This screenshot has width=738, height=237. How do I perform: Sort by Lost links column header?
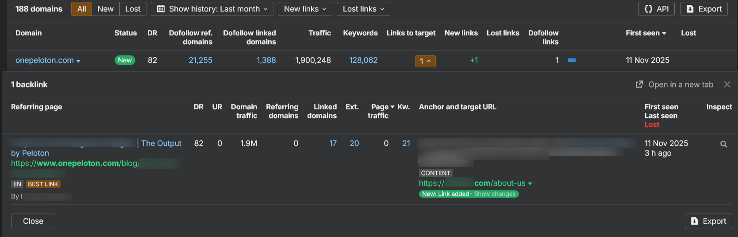click(503, 33)
